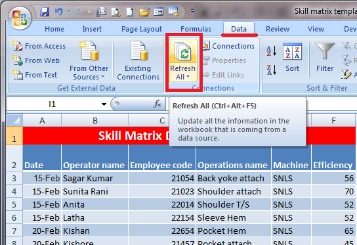Click the Sunita Rani cell
Image resolution: width=357 pixels, height=245 pixels.
(x=94, y=191)
